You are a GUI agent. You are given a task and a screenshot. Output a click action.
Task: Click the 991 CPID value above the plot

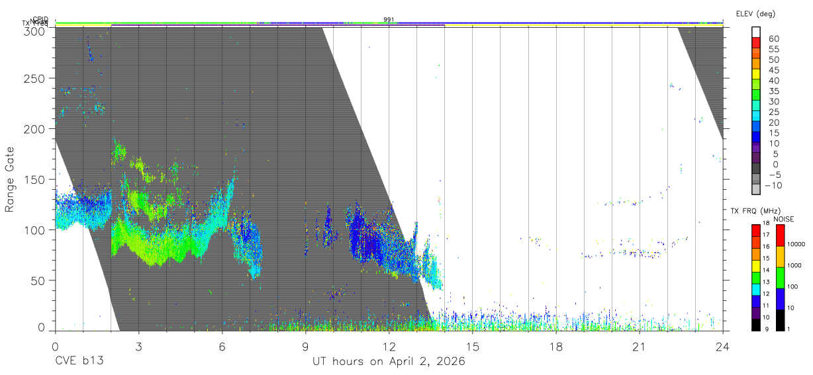(389, 19)
